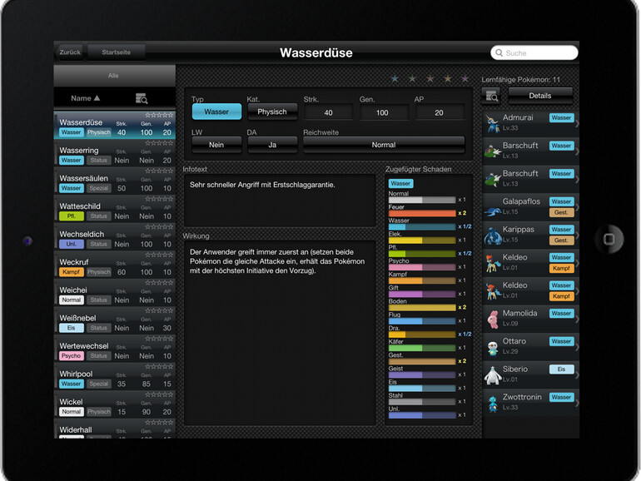This screenshot has height=481, width=641.
Task: Select the Weichei move
Action: click(115, 294)
